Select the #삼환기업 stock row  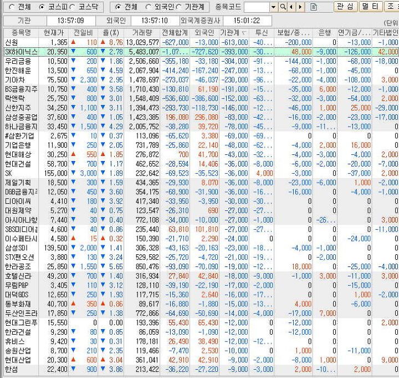pyautogui.click(x=201, y=136)
